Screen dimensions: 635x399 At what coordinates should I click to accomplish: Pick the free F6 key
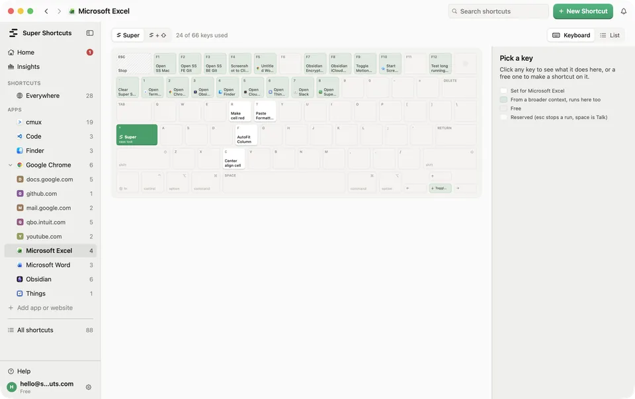coord(290,64)
